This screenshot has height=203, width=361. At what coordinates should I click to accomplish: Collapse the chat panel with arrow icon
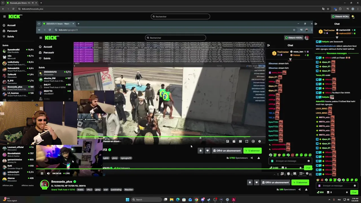[316, 24]
